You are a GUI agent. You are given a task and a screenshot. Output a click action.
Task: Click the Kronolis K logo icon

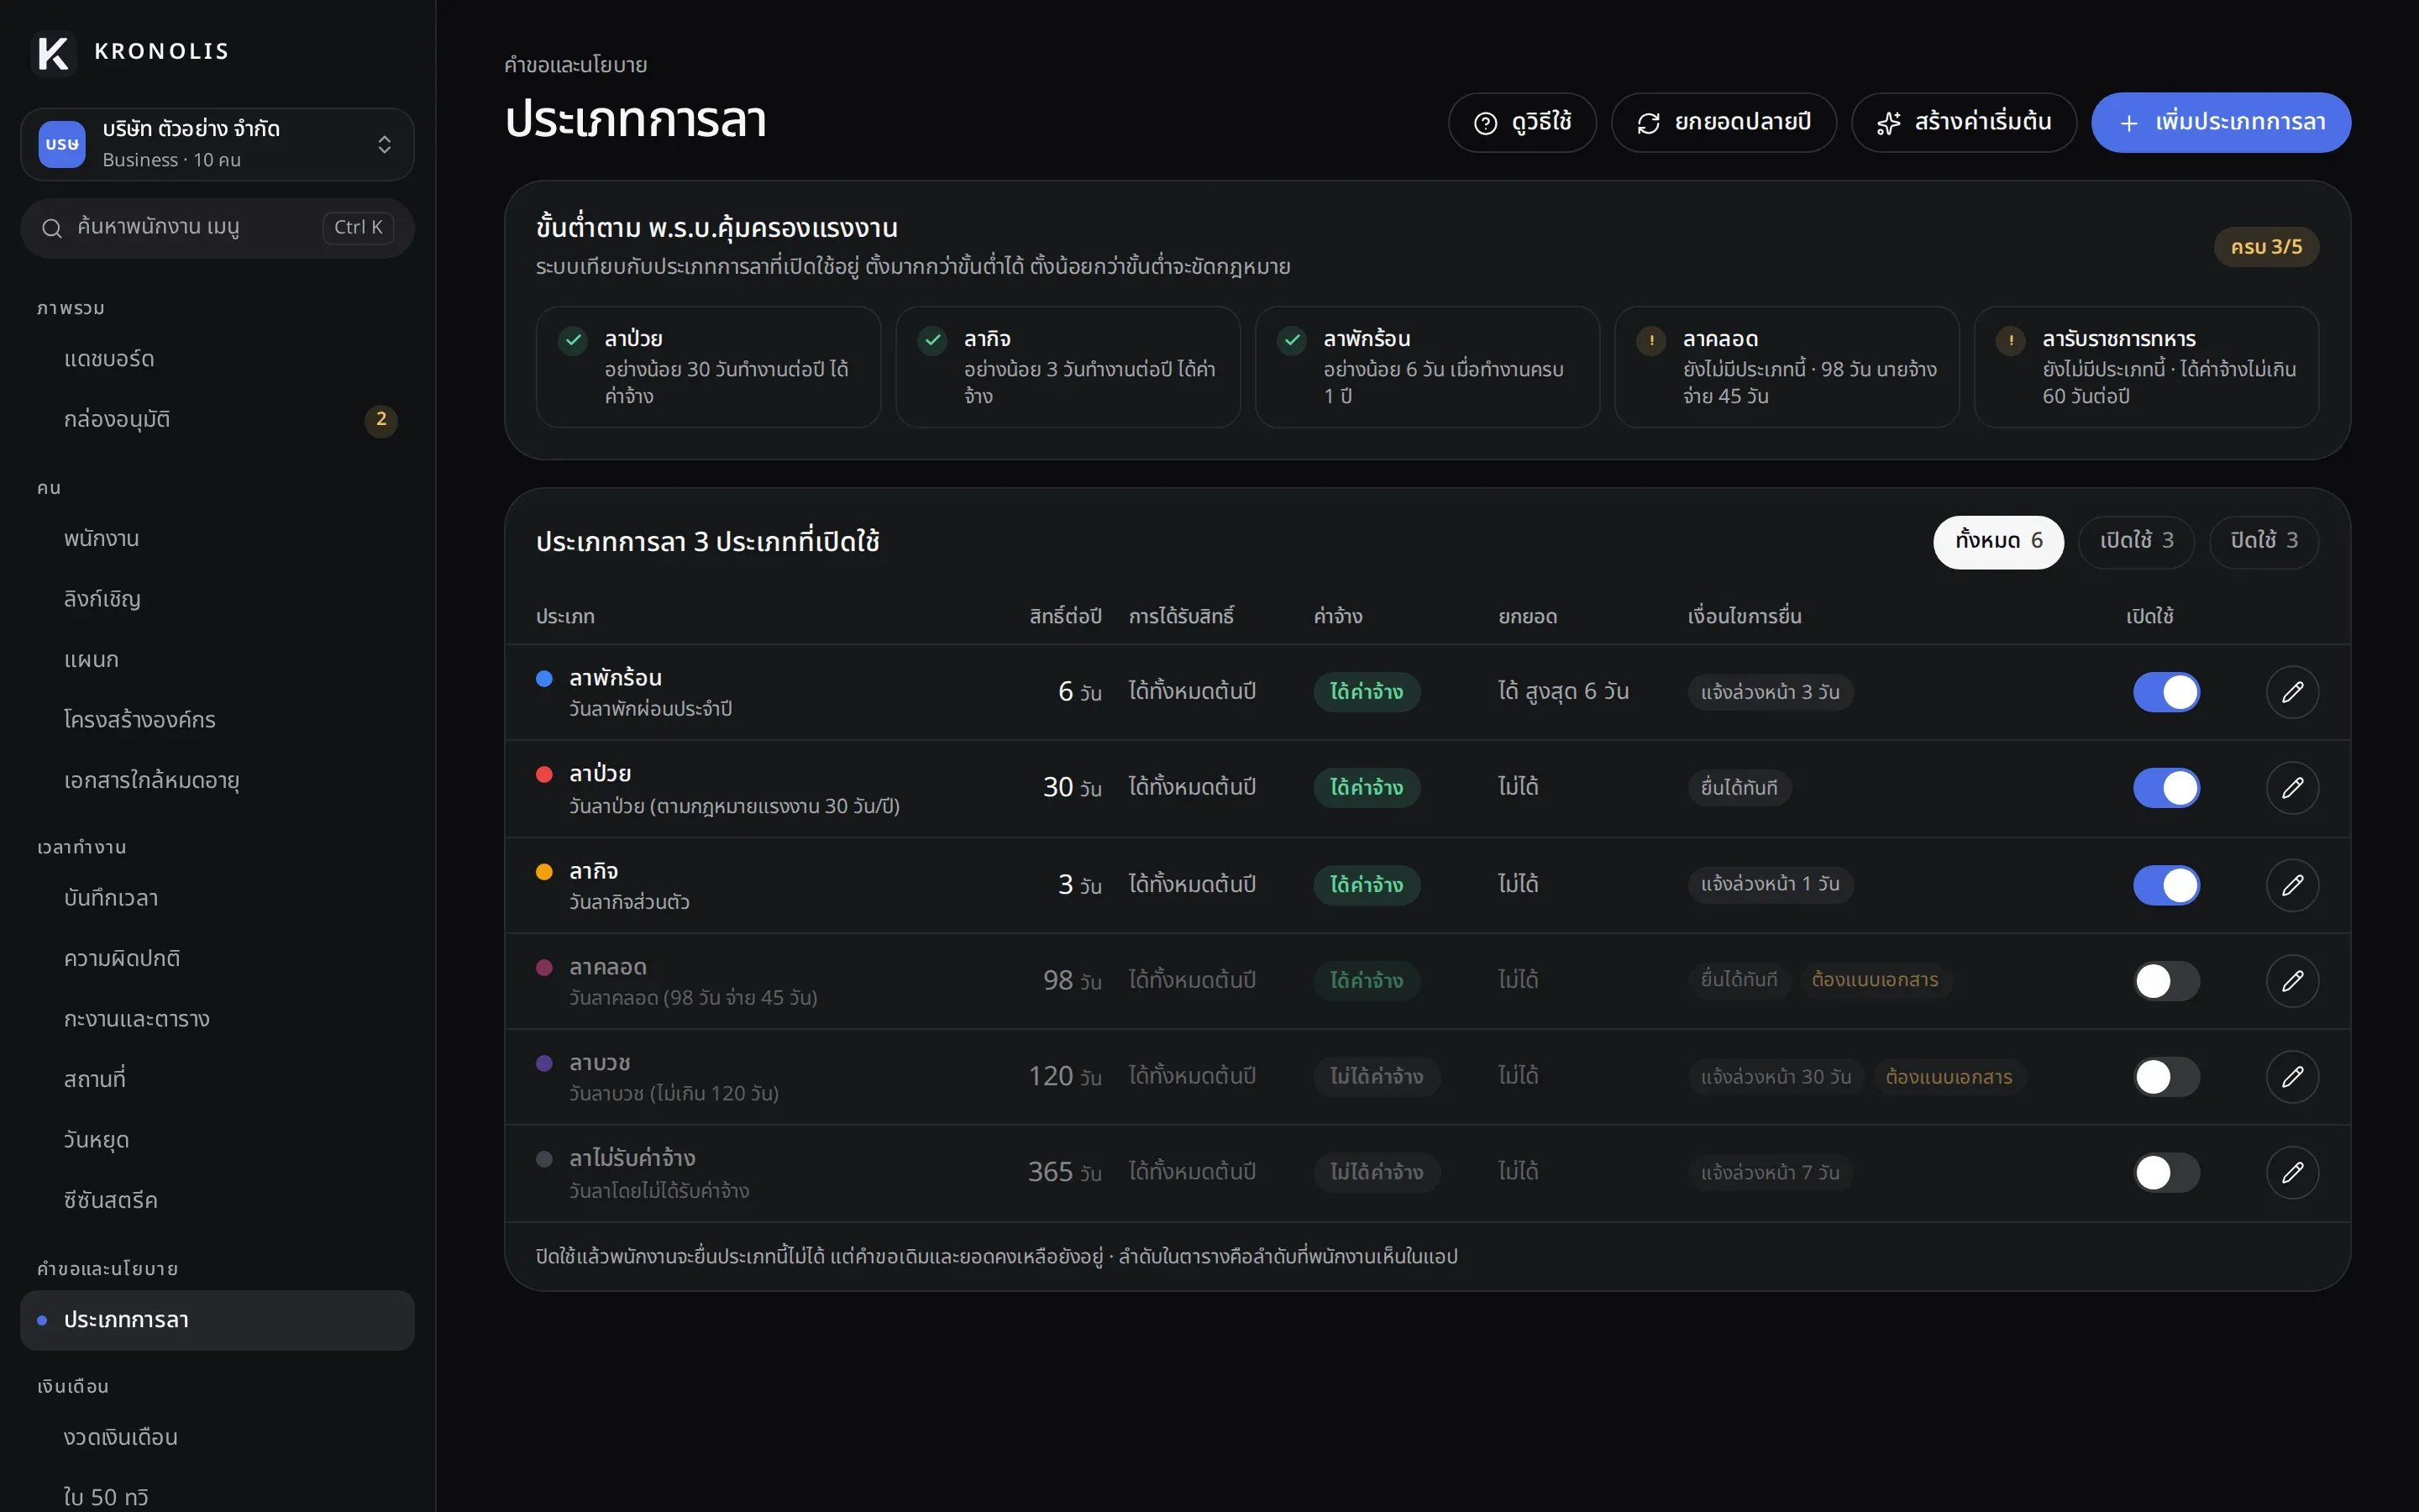tap(53, 52)
